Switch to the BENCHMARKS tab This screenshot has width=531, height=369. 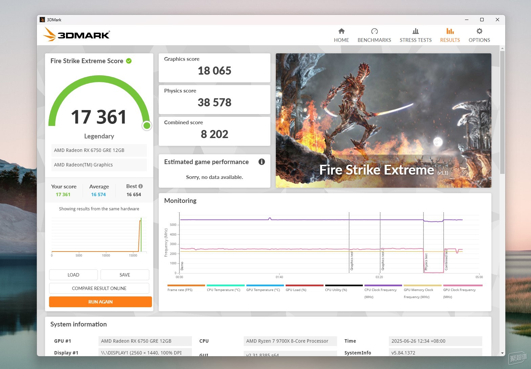pyautogui.click(x=374, y=35)
